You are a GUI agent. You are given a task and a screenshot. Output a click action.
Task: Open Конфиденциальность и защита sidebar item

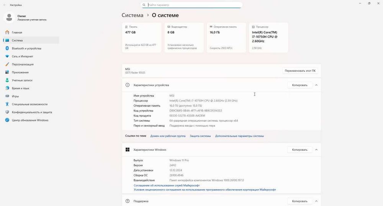click(x=31, y=112)
